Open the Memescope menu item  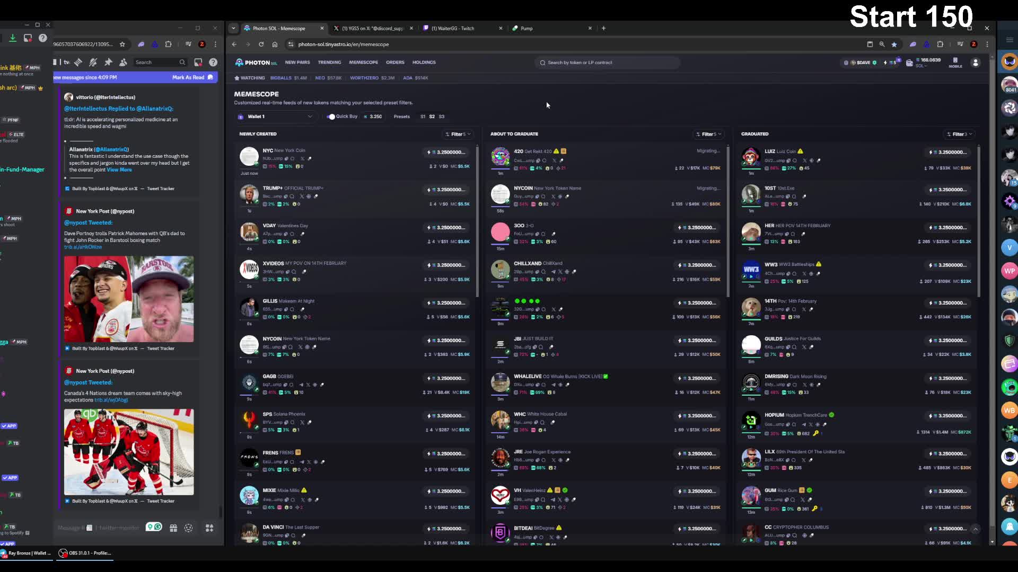(363, 62)
